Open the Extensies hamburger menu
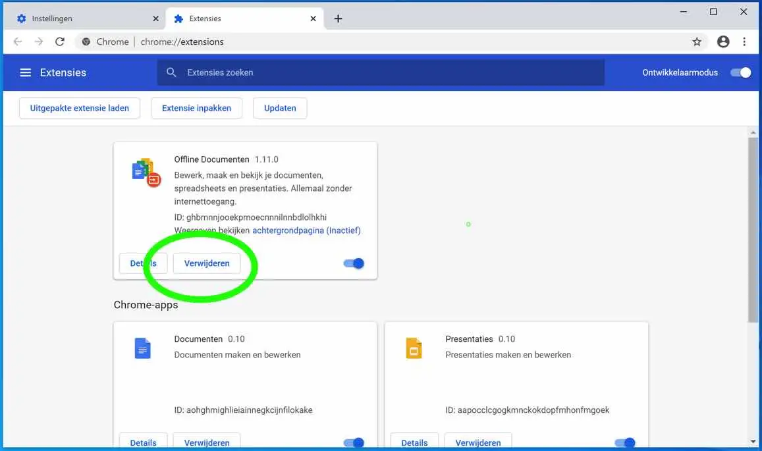This screenshot has height=451, width=762. click(x=25, y=72)
